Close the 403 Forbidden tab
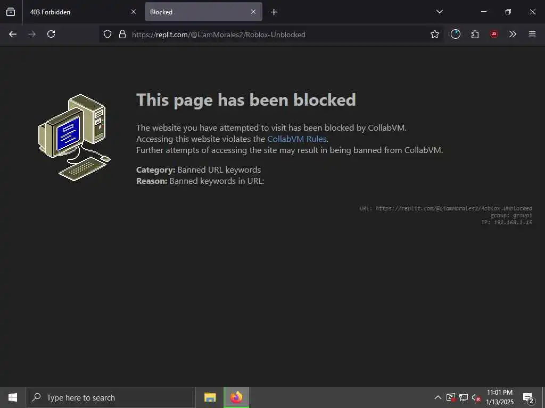Viewport: 545px width, 408px height. point(134,12)
